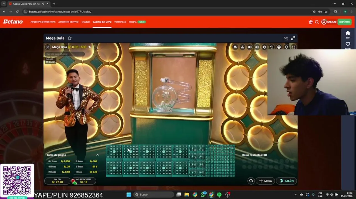
Task: Type in the chat input field
Action: click(65, 54)
